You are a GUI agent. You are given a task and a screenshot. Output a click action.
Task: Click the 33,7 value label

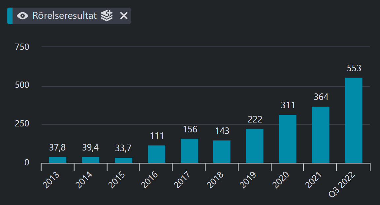pos(123,148)
